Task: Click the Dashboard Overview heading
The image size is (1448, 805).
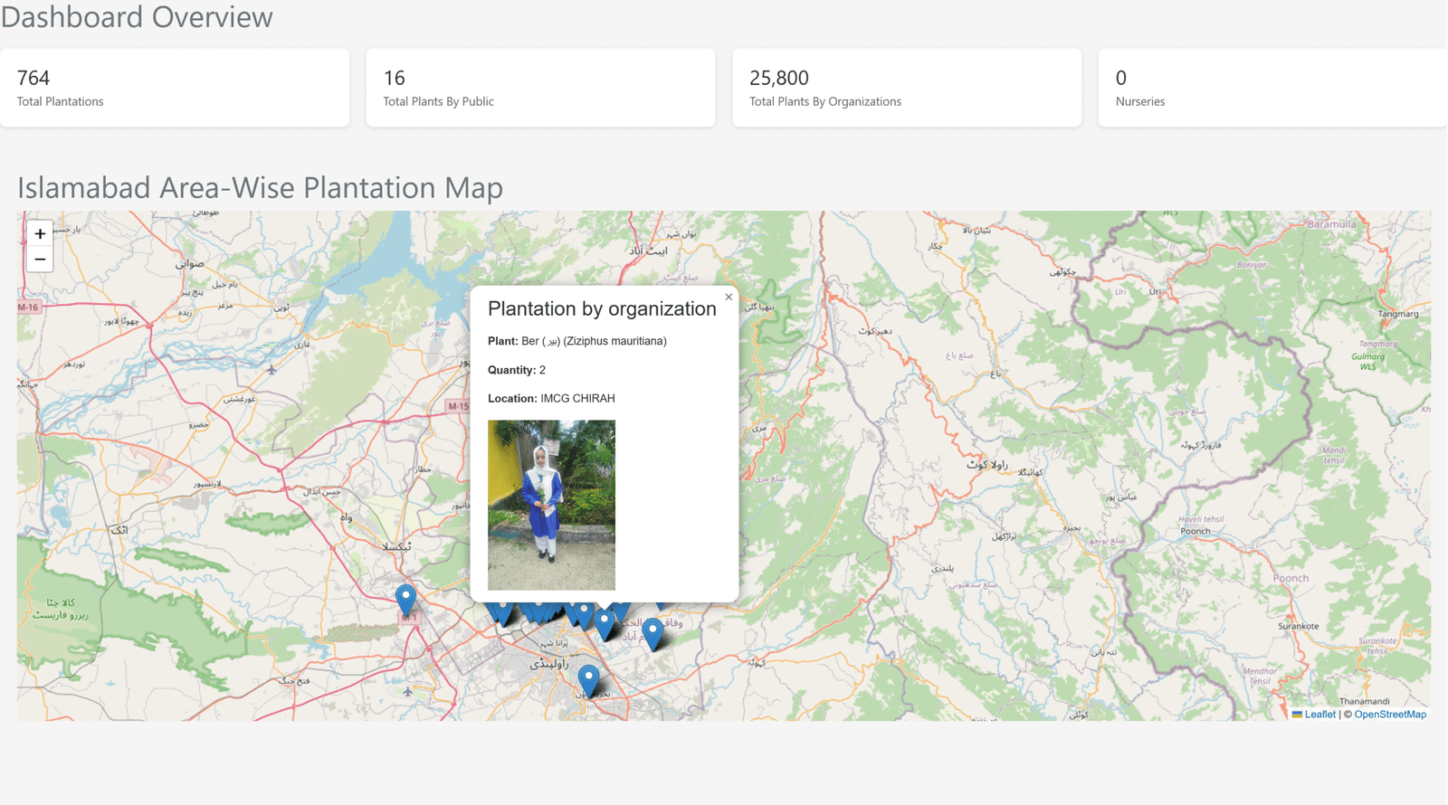Action: (137, 17)
